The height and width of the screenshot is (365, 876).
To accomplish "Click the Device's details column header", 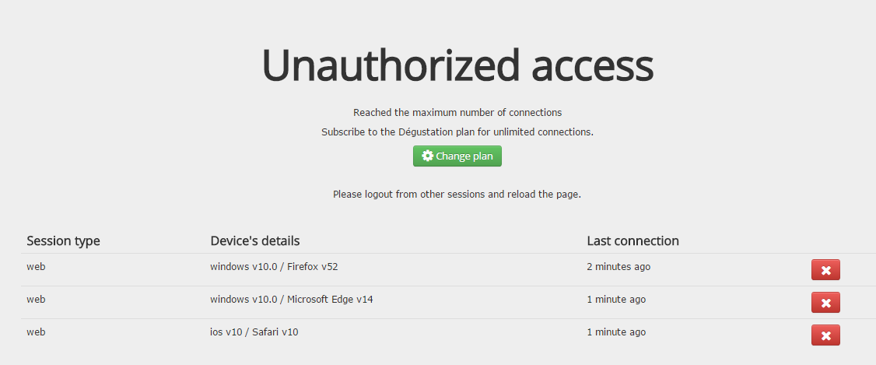I will click(x=255, y=240).
